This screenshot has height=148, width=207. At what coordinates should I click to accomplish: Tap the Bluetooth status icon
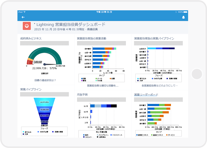click(x=176, y=12)
